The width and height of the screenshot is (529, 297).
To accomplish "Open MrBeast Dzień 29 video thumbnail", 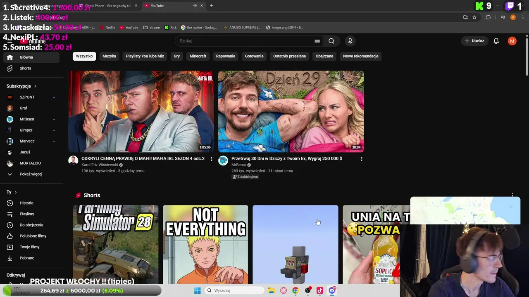I will click(x=291, y=111).
